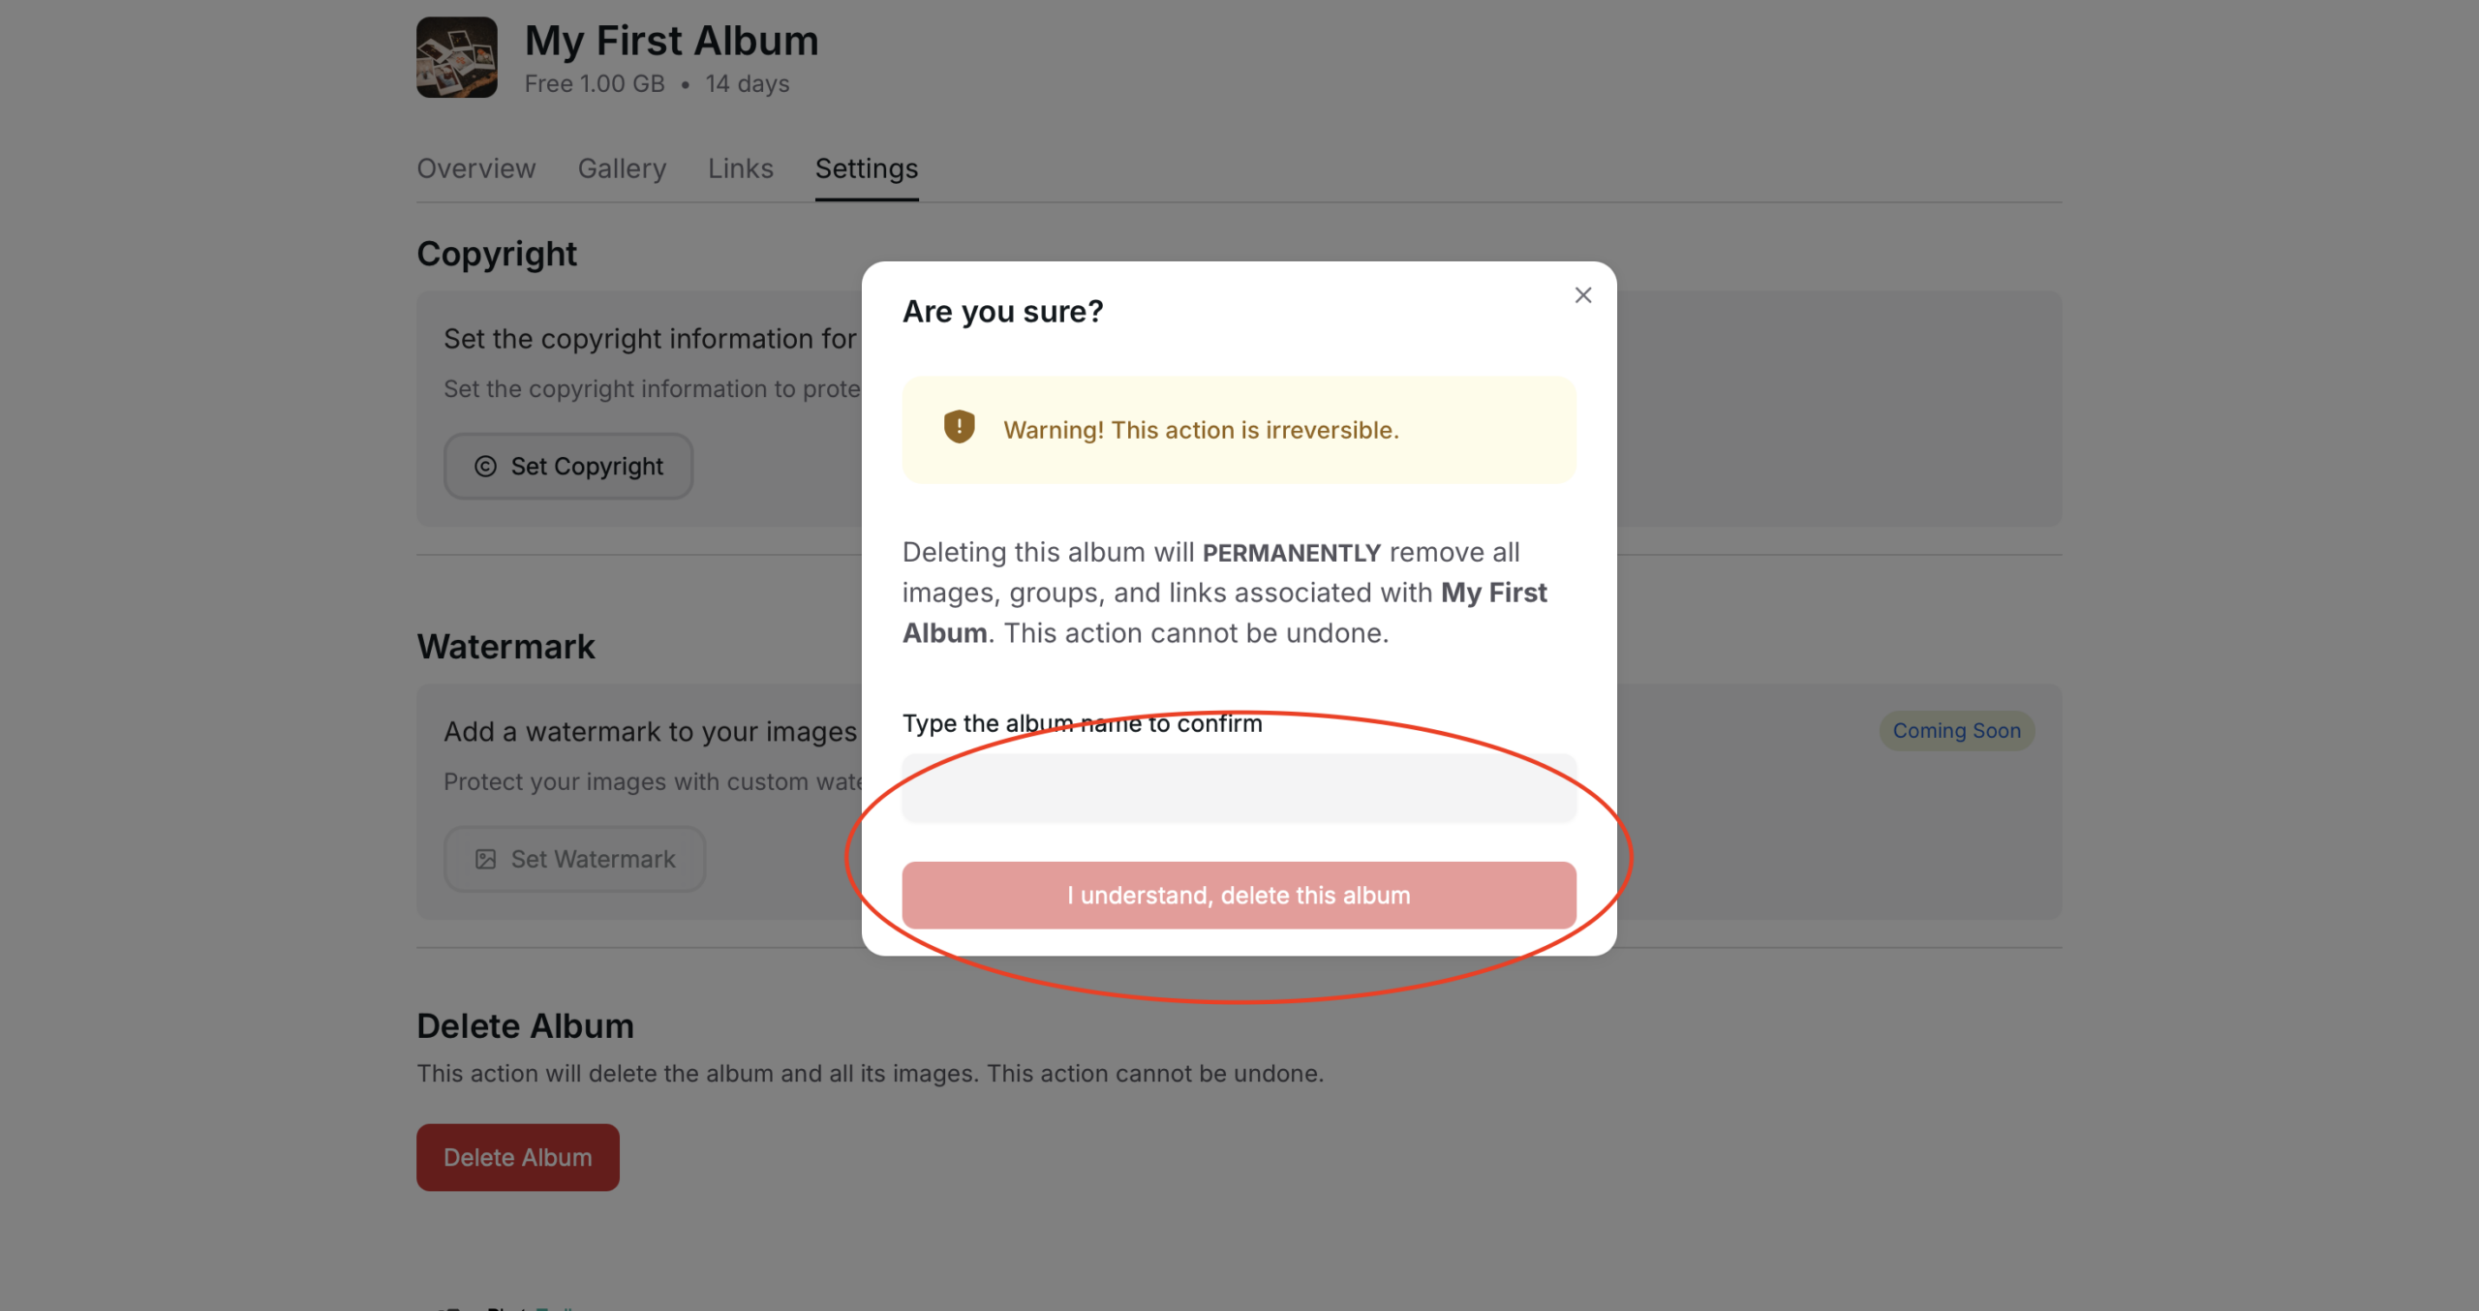Click the 'Are you sure?' heading
Image resolution: width=2479 pixels, height=1311 pixels.
(1002, 312)
